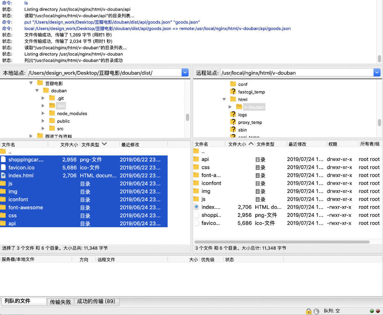This screenshot has height=315, width=383.
Task: Select remote img directory row
Action: pyautogui.click(x=287, y=191)
